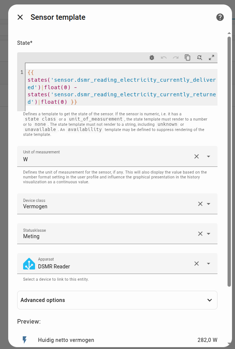The image size is (235, 349).
Task: Click the Huidig netto vermogen preview entity
Action: (x=66, y=340)
